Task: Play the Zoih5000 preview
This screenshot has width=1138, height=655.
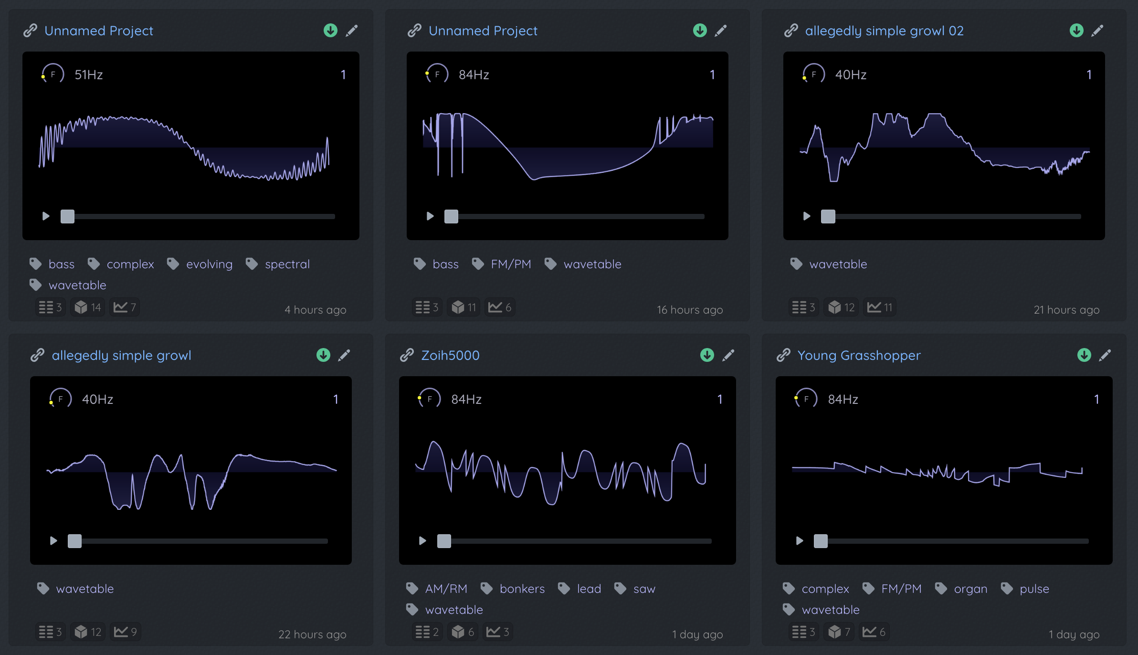Action: point(422,541)
